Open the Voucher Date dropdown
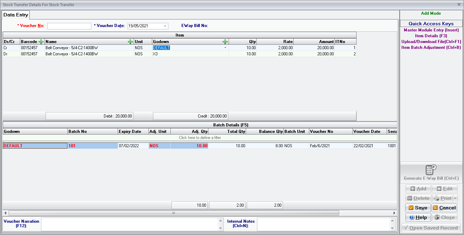 pyautogui.click(x=165, y=26)
